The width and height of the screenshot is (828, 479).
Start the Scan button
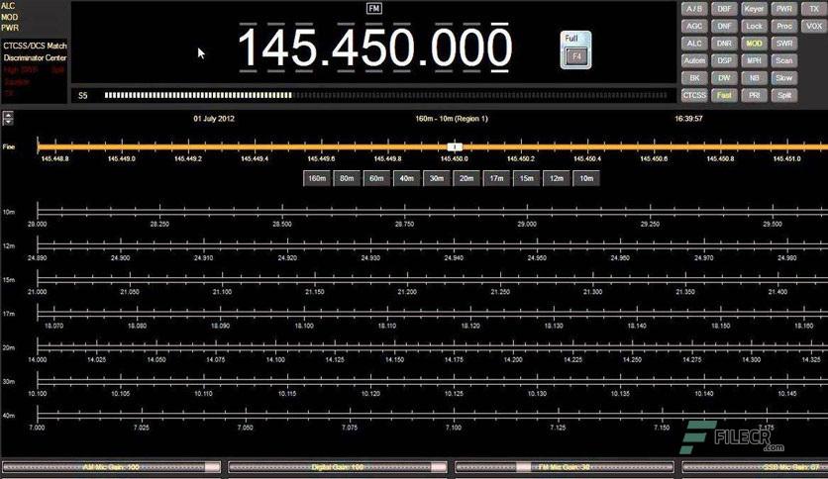pyautogui.click(x=784, y=60)
